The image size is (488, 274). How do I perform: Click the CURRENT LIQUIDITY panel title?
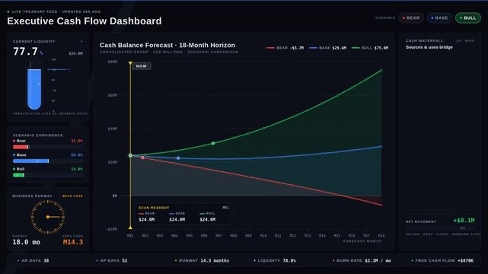point(34,41)
